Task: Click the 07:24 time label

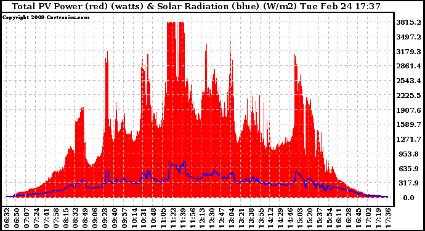Action: pos(36,217)
